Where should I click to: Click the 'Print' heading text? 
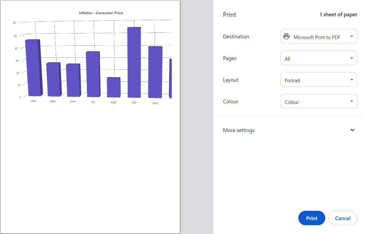tap(229, 15)
